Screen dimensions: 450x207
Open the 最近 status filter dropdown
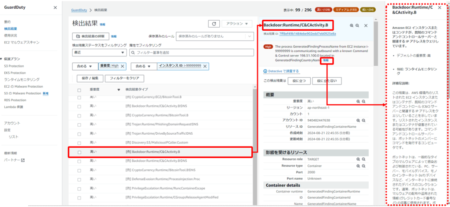(99, 53)
